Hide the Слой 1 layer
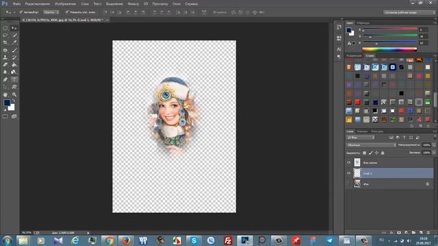The image size is (438, 246). pos(348,173)
